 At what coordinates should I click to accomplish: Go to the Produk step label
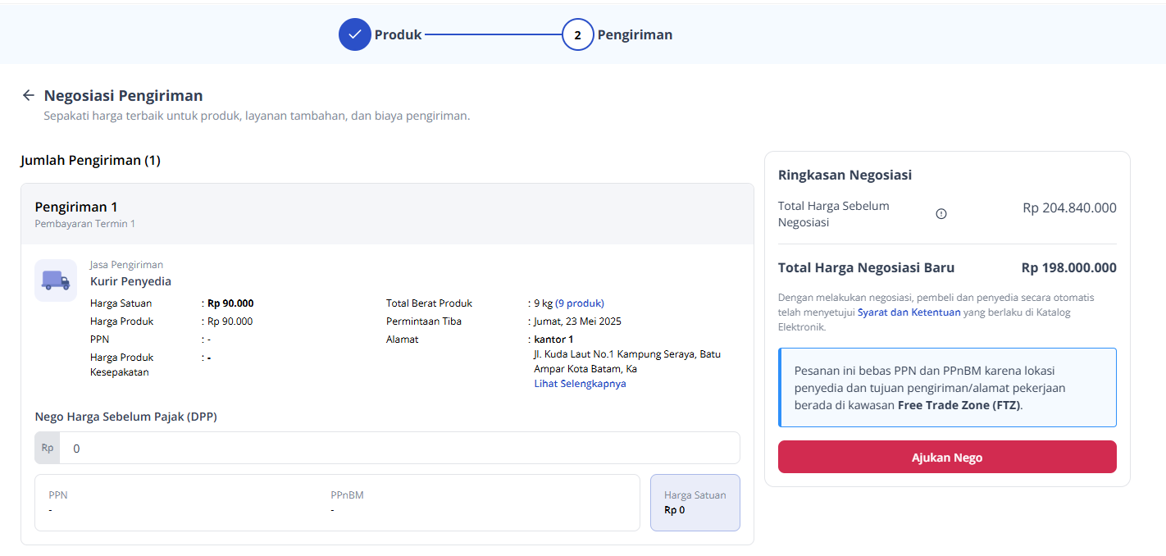399,34
